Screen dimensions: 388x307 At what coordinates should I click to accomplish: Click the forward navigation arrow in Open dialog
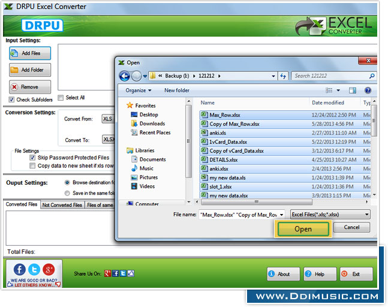pos(136,76)
